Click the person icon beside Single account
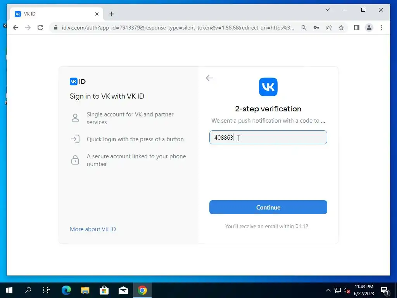 pyautogui.click(x=75, y=118)
